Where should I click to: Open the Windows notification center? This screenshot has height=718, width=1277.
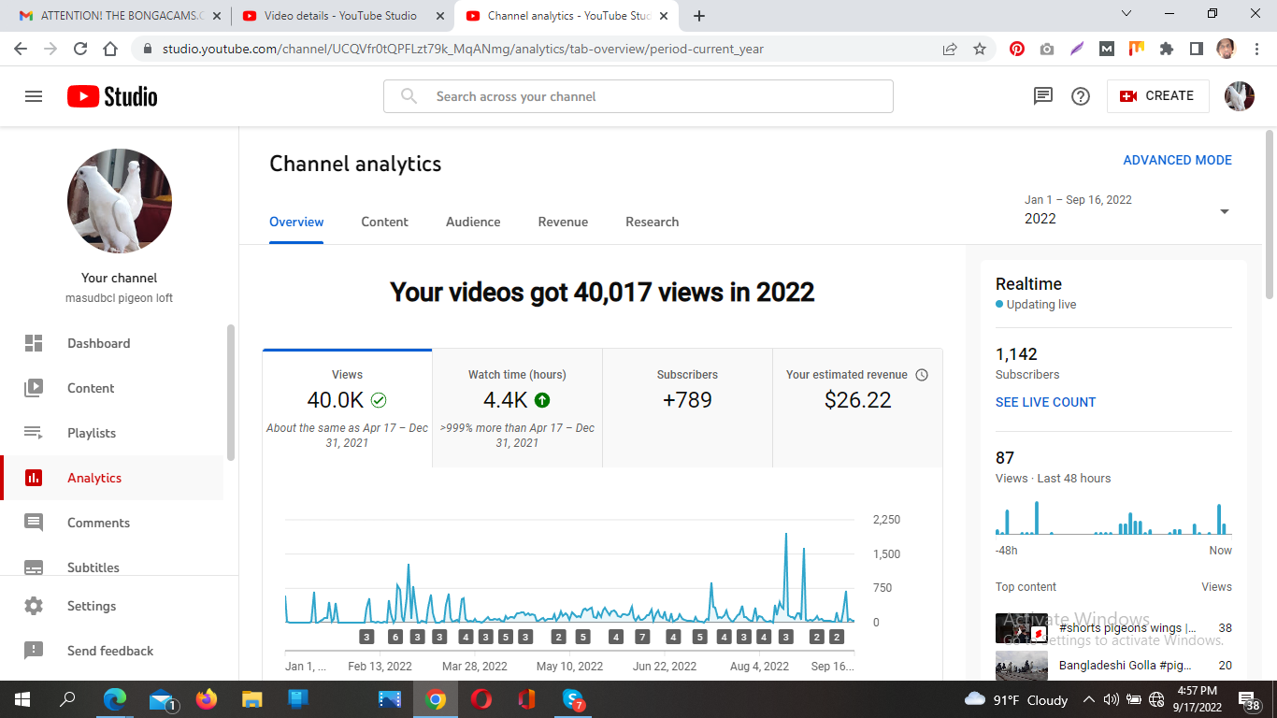[1250, 699]
